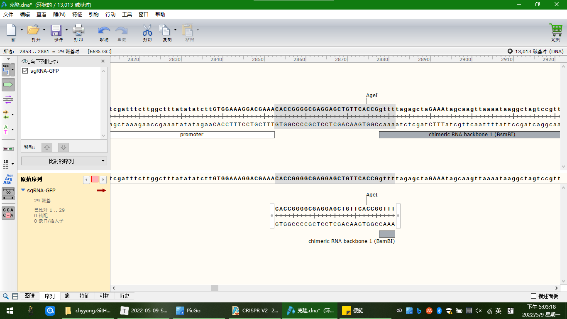Viewport: 567px width, 319px height.
Task: Click the promoter feature bar
Action: (x=192, y=135)
